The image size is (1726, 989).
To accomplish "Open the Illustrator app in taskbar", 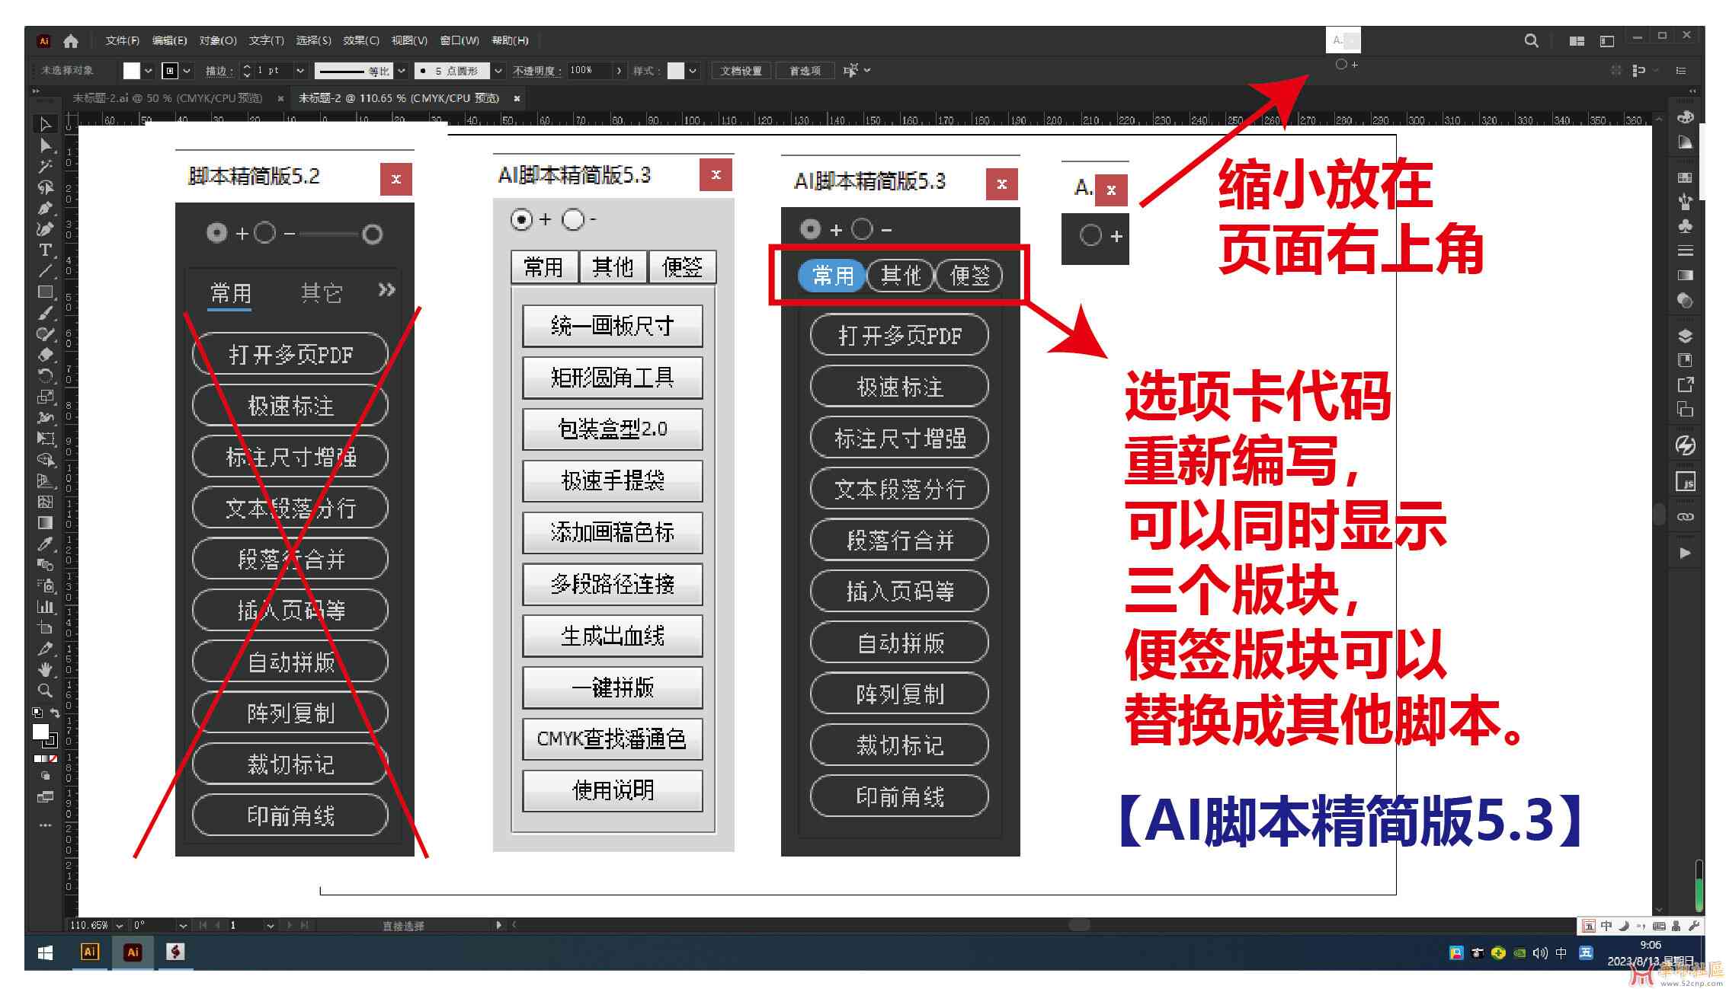I will (128, 962).
